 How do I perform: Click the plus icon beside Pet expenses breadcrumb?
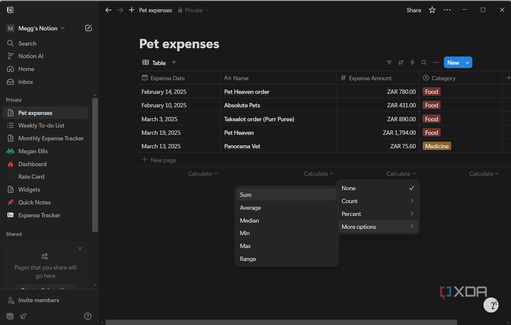tap(132, 10)
